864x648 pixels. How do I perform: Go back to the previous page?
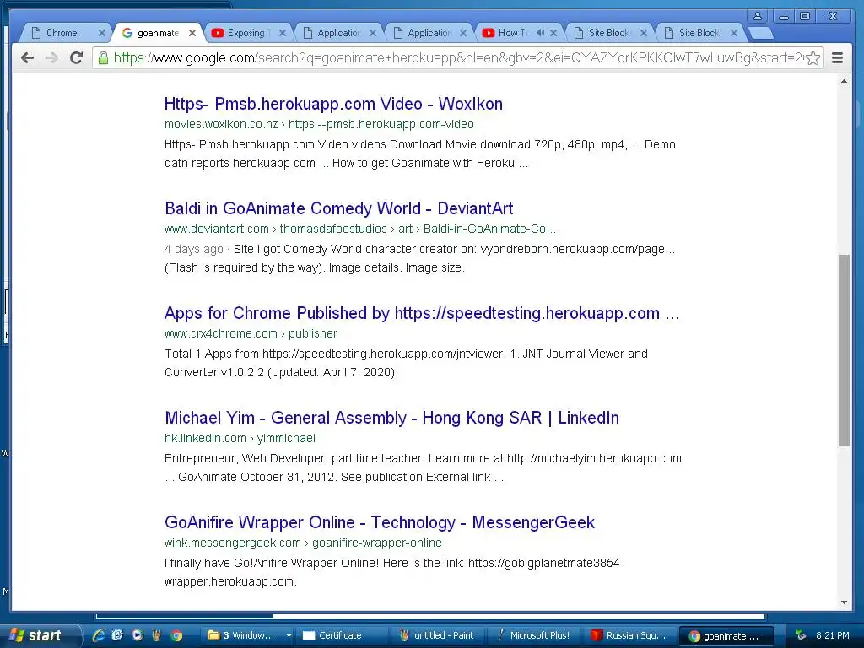(x=27, y=57)
